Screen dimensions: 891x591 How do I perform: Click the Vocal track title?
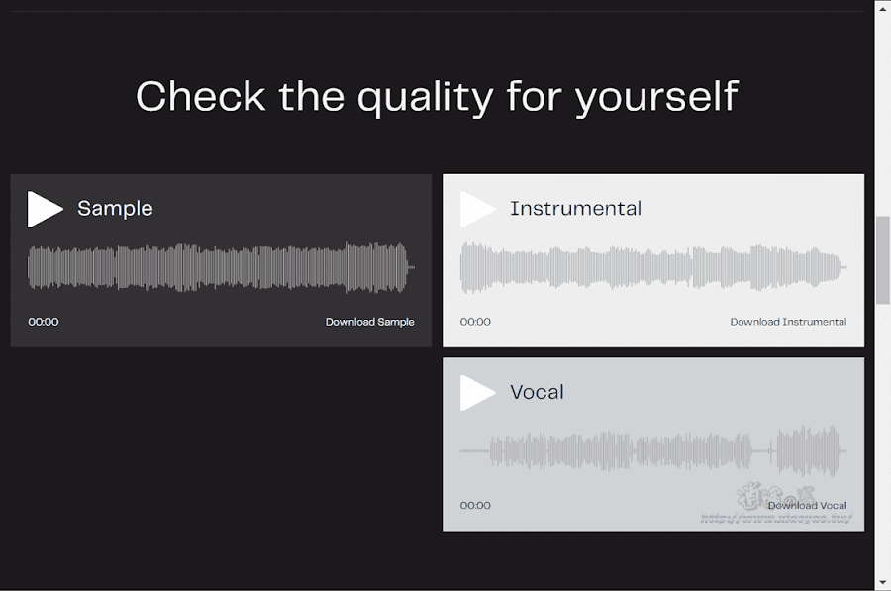537,392
